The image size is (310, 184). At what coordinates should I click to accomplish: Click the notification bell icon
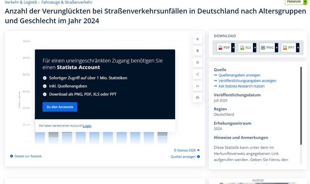198,51
